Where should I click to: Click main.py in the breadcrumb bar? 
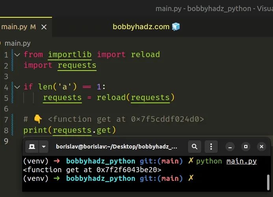click(18, 43)
